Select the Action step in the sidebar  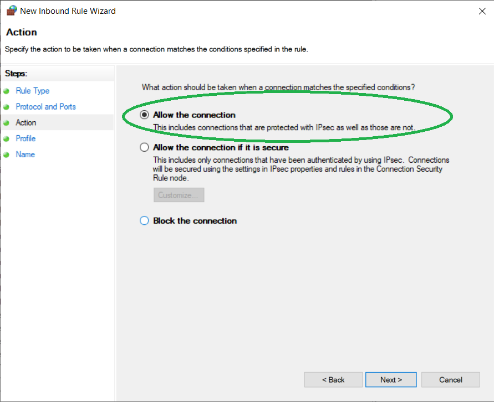pyautogui.click(x=26, y=123)
